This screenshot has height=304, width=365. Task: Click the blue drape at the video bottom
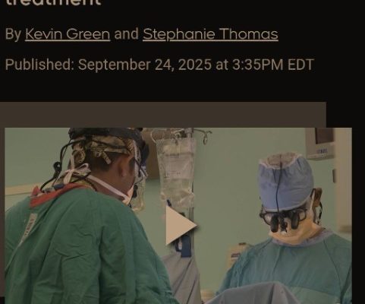click(x=253, y=294)
